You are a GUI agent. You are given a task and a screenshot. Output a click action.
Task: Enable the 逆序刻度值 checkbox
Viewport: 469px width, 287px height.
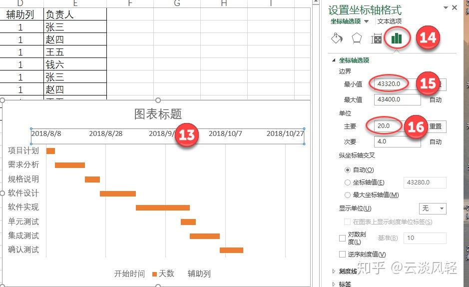coord(342,254)
